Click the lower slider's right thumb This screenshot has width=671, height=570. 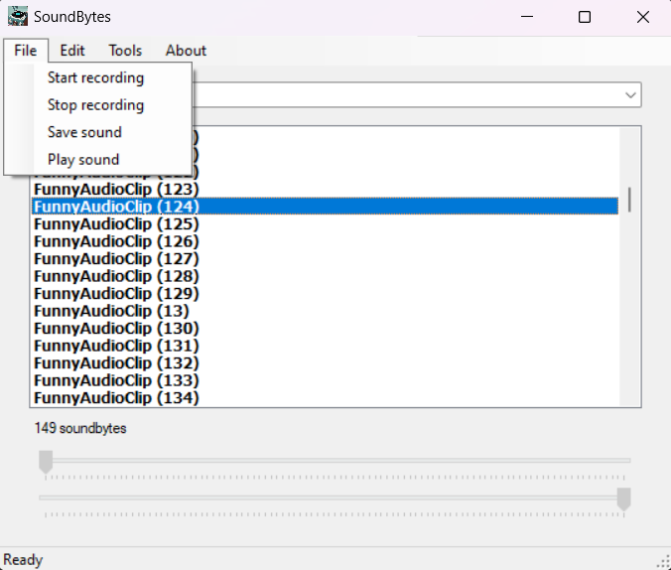623,499
